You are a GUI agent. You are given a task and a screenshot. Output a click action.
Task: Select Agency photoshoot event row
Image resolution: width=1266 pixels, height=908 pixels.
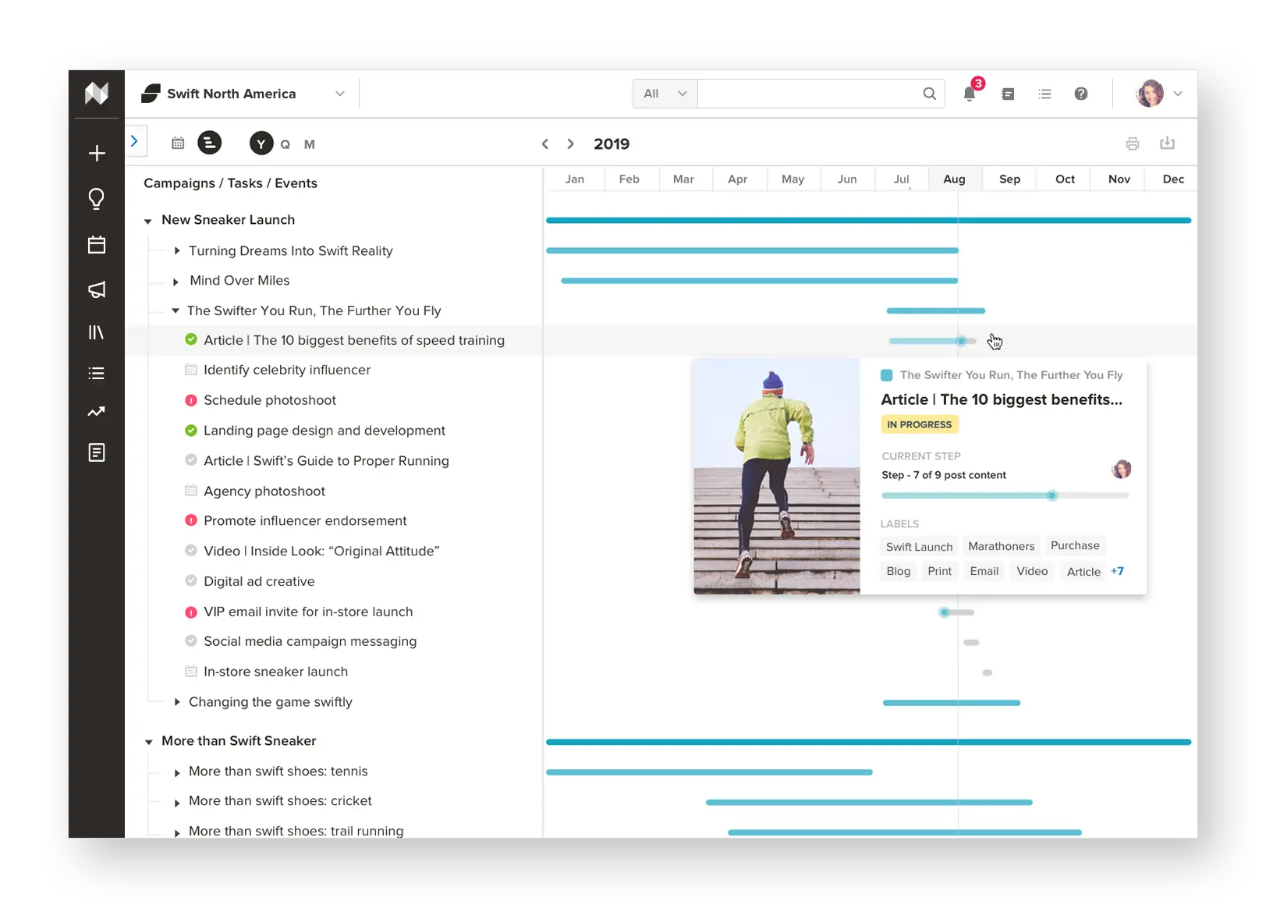tap(264, 491)
